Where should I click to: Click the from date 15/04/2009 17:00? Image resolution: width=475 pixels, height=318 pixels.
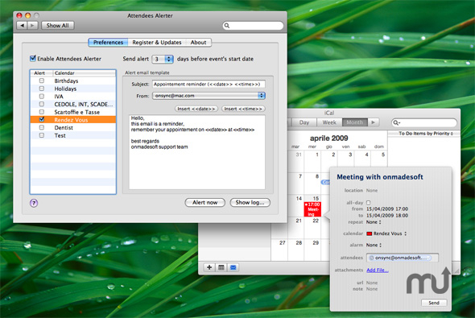387,209
